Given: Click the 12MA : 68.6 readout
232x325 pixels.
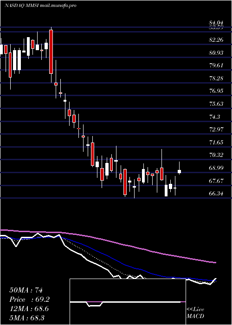Looking at the screenshot, I should (29, 309).
